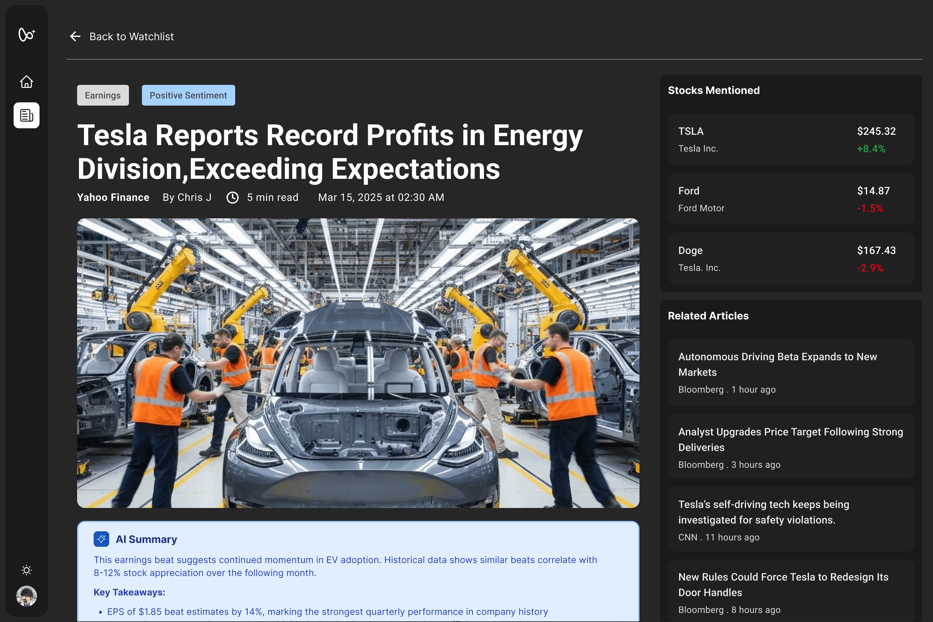Viewport: 933px width, 622px height.
Task: Open the TSLA Tesla Inc. stock card
Action: (x=790, y=140)
